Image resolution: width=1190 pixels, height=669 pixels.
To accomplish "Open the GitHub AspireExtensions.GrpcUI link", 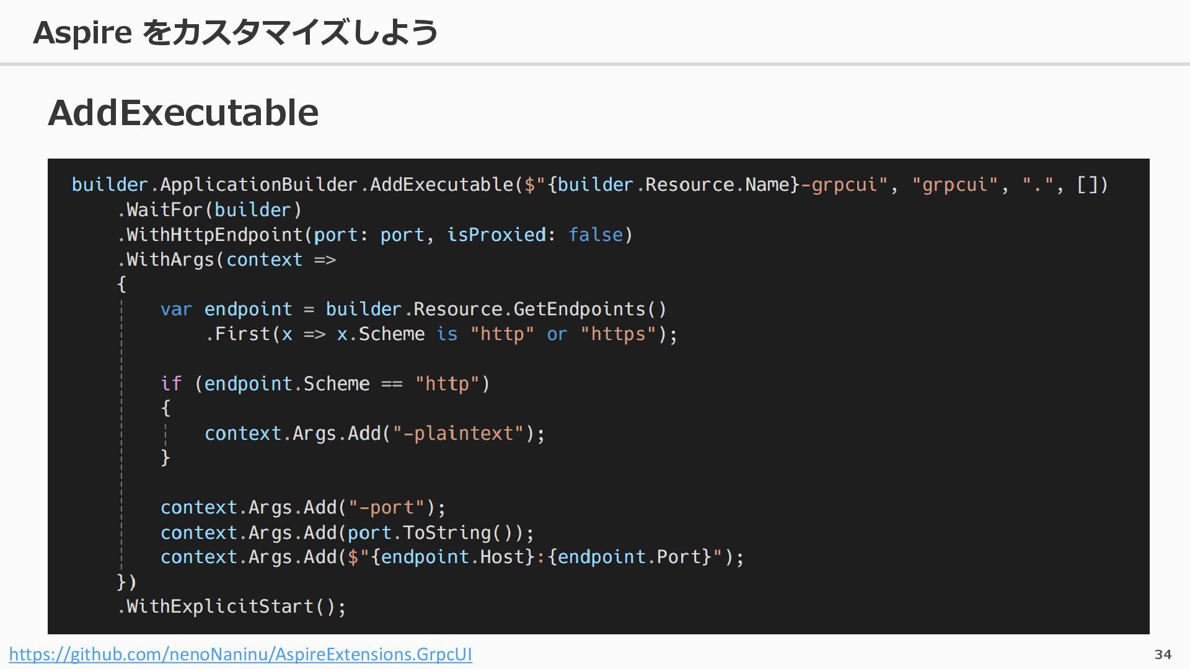I will point(240,654).
